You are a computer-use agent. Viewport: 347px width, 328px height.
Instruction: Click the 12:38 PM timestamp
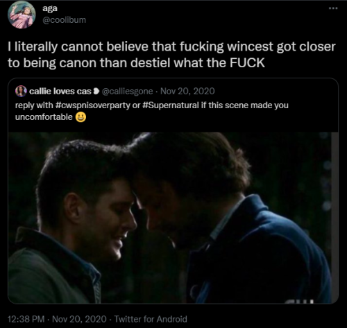coord(26,319)
